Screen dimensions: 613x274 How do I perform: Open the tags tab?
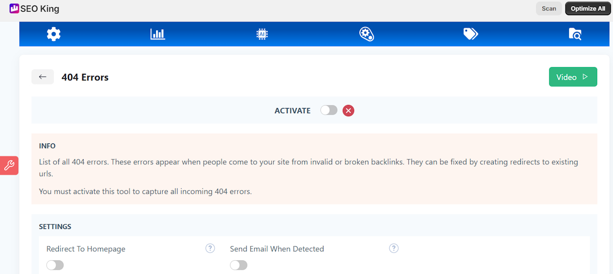470,34
